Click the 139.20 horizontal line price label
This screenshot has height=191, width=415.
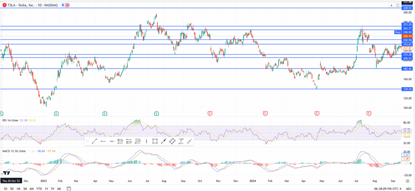point(407,89)
